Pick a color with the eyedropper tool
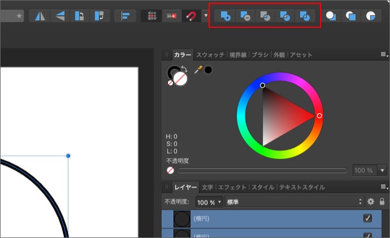The height and width of the screenshot is (238, 390). coord(198,70)
